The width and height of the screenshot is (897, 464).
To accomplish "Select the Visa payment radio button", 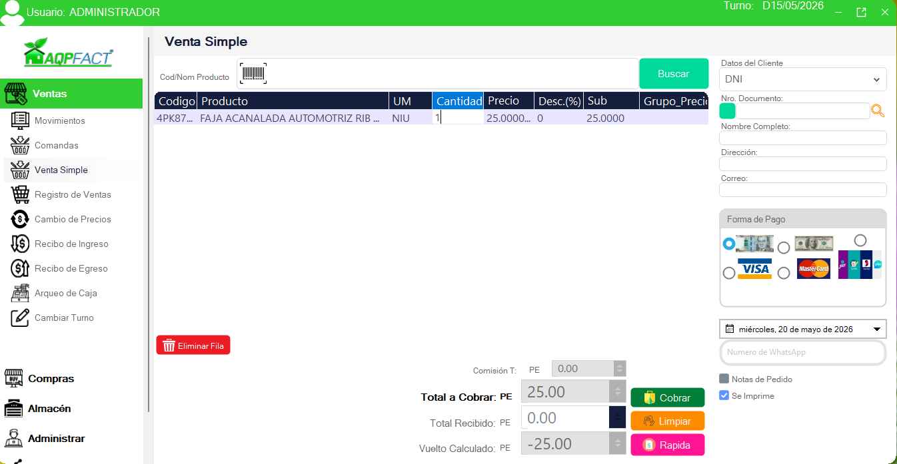I will point(729,273).
